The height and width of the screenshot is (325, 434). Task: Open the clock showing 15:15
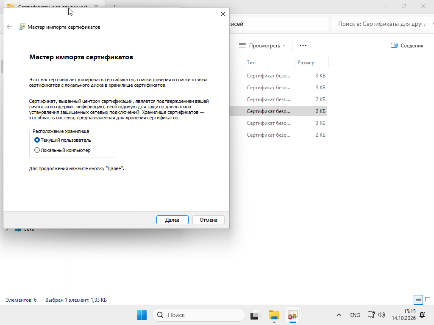pyautogui.click(x=403, y=315)
